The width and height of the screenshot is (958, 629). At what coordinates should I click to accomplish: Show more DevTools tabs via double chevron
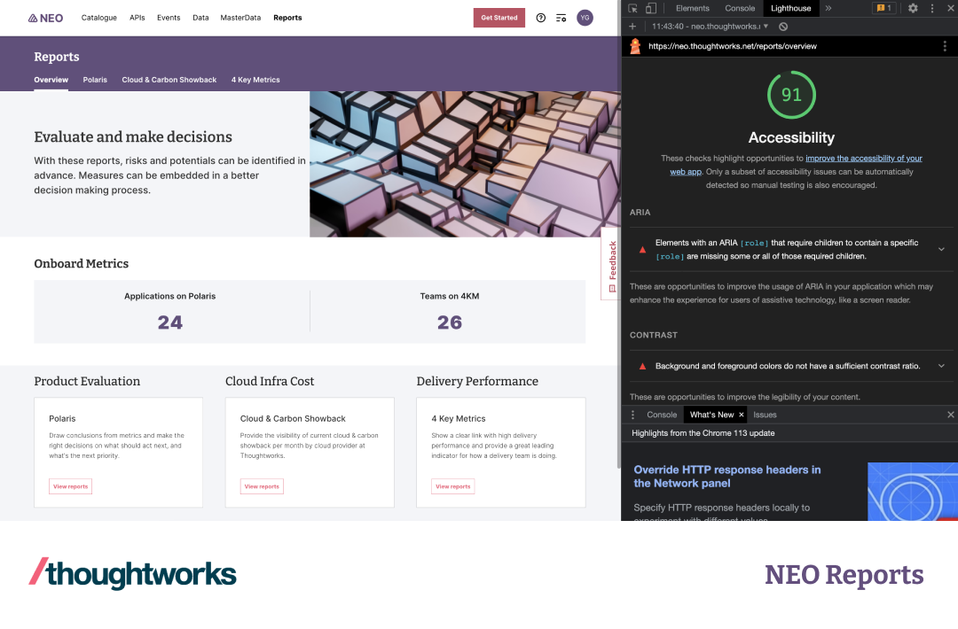[x=828, y=9]
